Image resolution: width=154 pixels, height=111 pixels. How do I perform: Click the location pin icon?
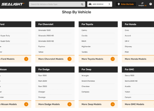(x=119, y=4)
